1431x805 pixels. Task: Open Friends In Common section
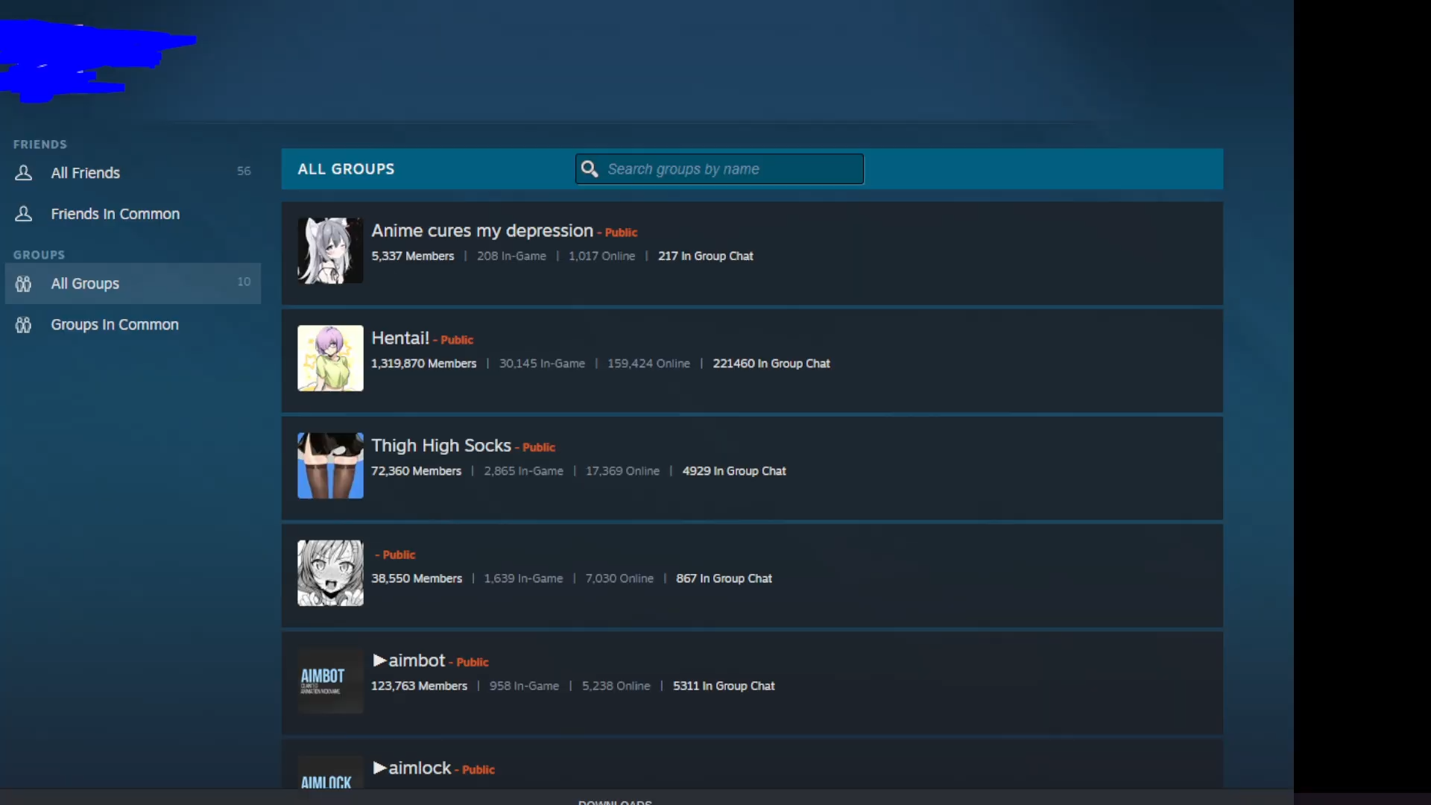click(133, 214)
